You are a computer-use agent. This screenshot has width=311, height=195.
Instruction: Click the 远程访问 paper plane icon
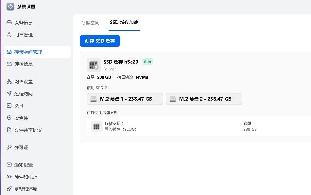coord(9,93)
